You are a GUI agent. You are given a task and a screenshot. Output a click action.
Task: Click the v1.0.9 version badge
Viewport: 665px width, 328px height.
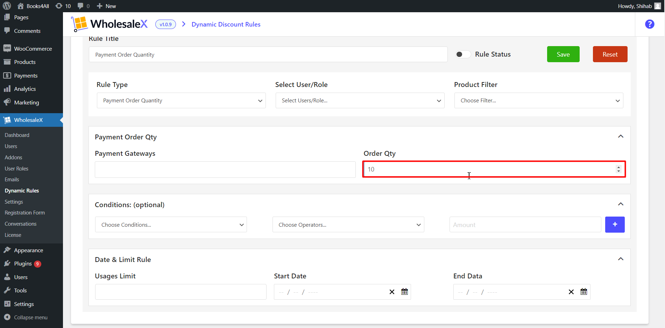165,24
